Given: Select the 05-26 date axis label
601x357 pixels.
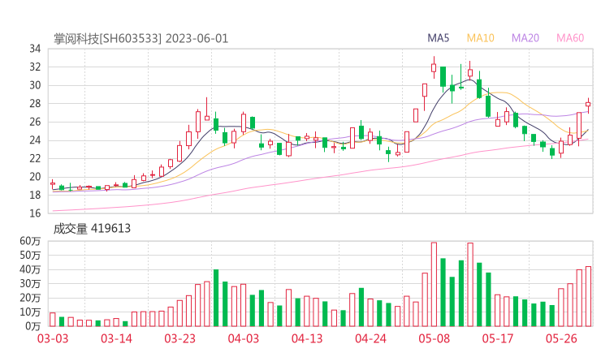Looking at the screenshot, I should click(561, 338).
